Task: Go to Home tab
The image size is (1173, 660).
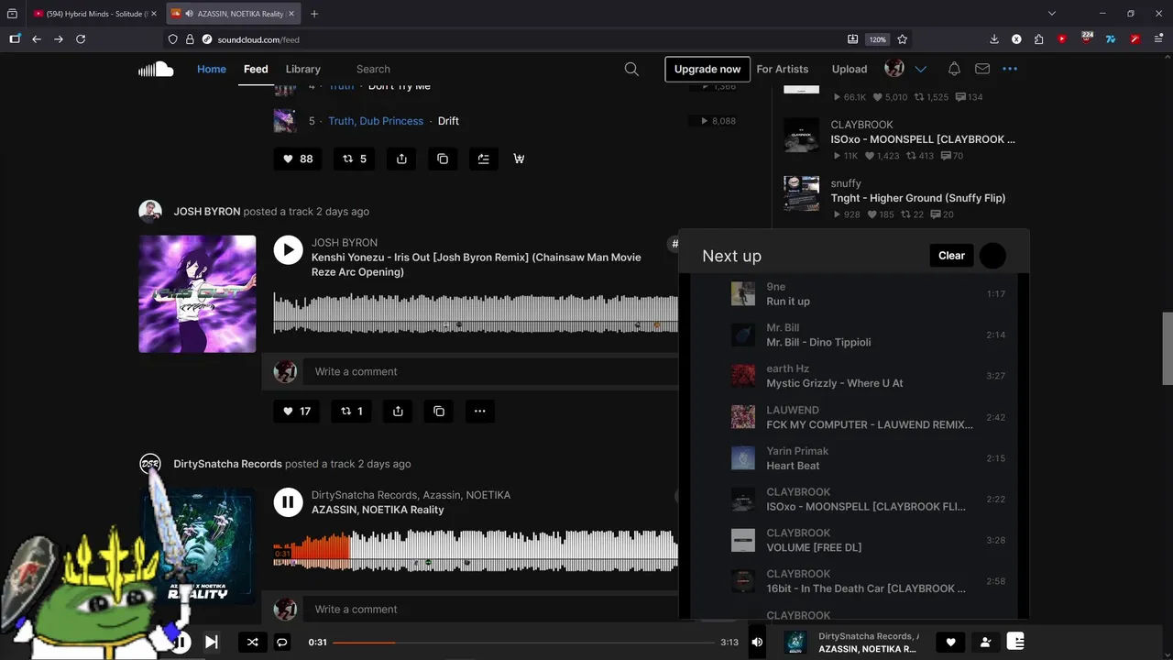Action: [212, 69]
